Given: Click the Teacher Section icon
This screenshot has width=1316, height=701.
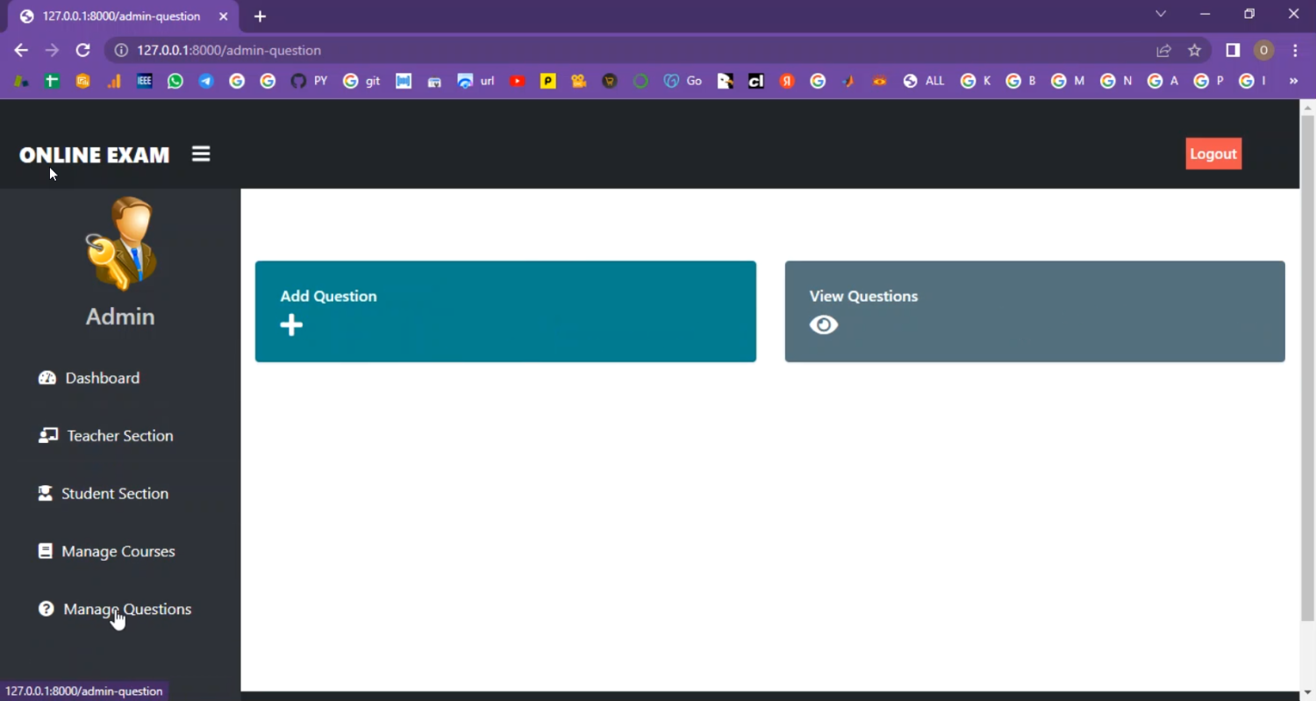Looking at the screenshot, I should coord(47,436).
